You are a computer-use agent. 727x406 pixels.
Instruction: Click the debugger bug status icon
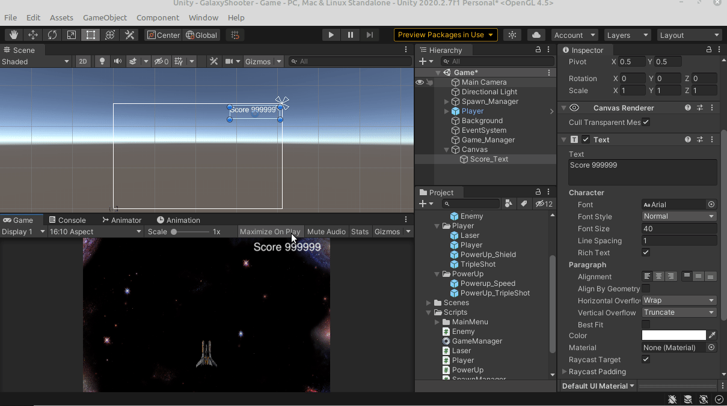tap(672, 399)
